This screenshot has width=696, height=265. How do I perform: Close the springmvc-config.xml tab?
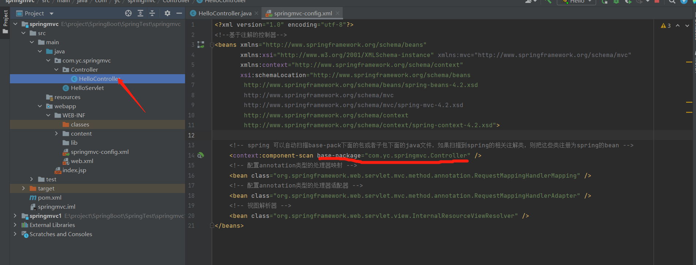click(x=337, y=13)
